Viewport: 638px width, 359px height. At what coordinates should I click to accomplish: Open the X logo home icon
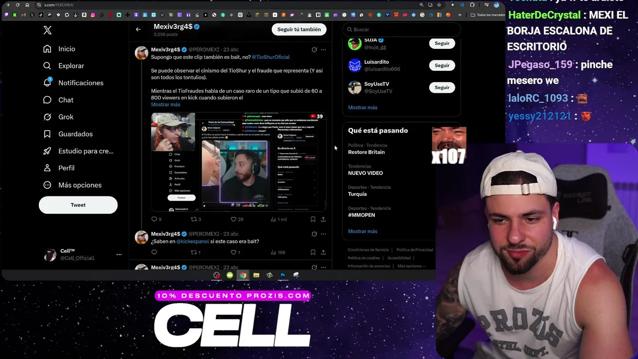point(47,30)
